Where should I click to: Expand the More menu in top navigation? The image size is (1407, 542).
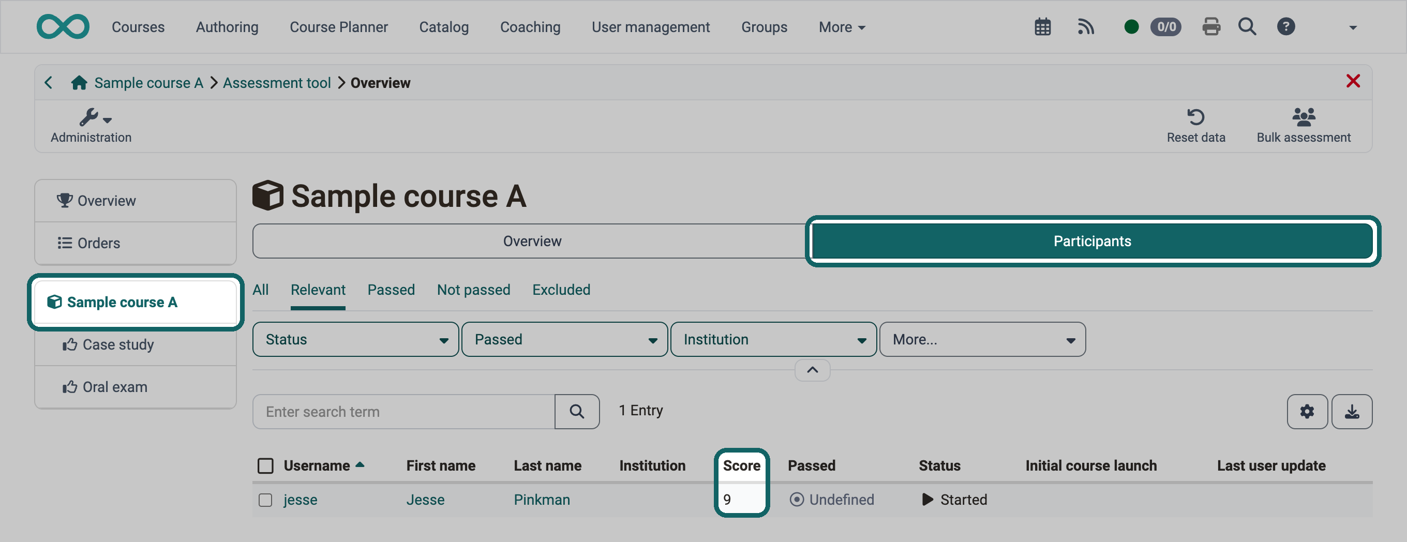point(842,27)
